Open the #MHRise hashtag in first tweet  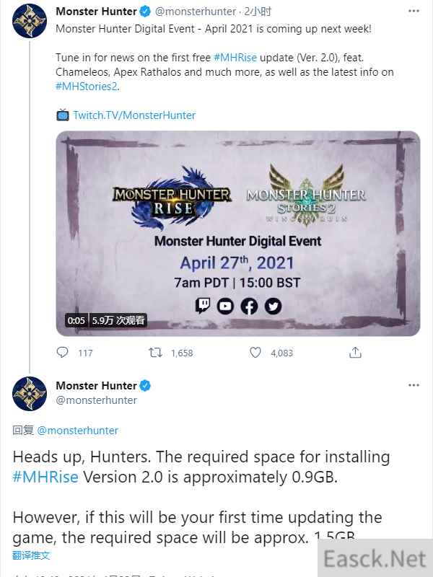tap(235, 58)
